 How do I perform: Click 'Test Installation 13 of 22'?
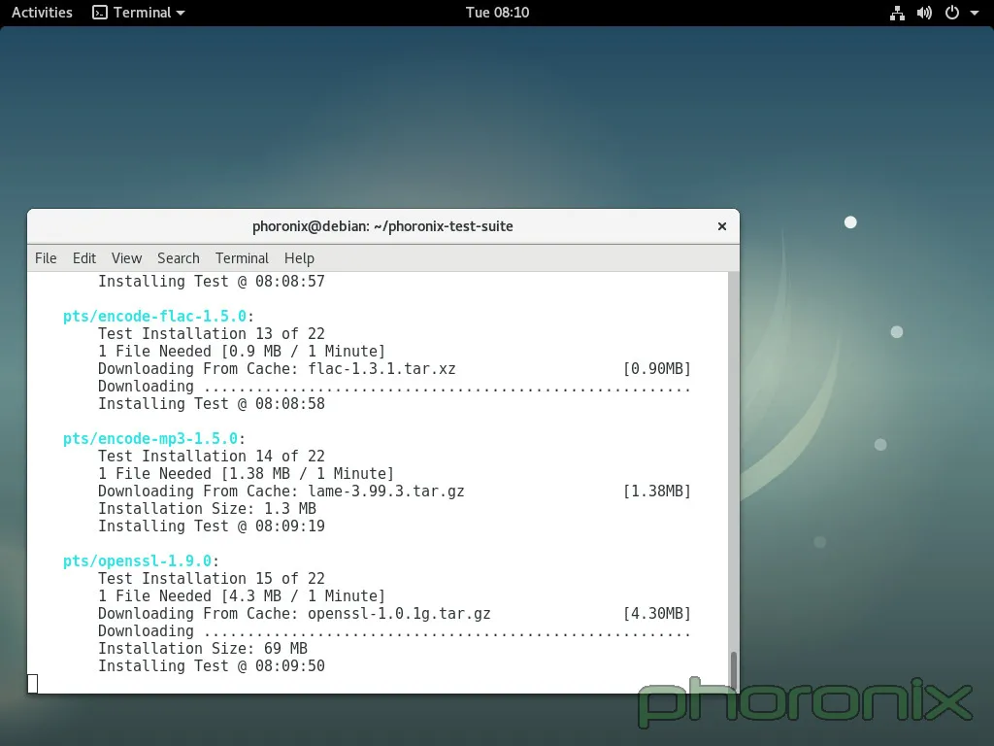(x=211, y=334)
